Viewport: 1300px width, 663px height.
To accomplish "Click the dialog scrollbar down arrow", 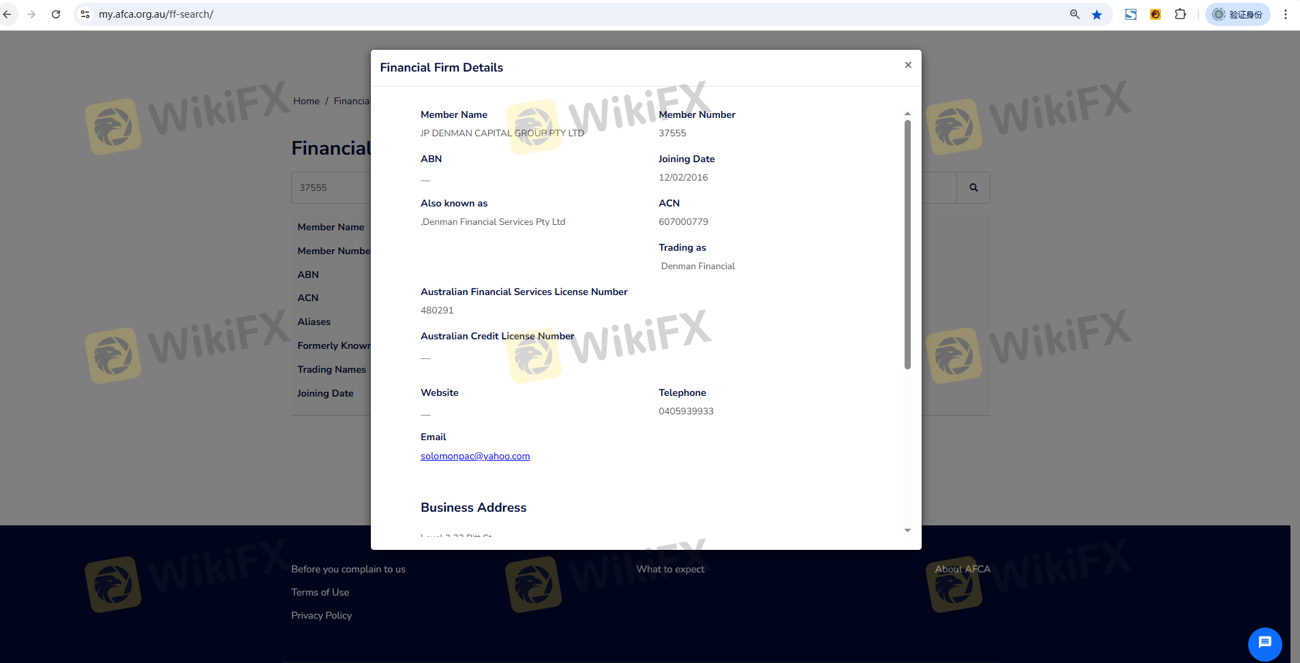I will [x=907, y=530].
